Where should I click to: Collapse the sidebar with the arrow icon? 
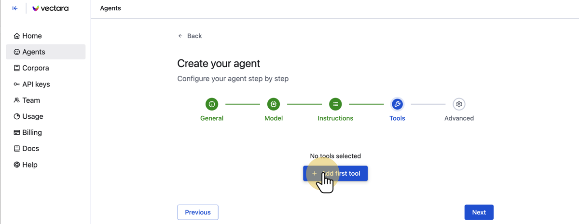click(x=15, y=8)
